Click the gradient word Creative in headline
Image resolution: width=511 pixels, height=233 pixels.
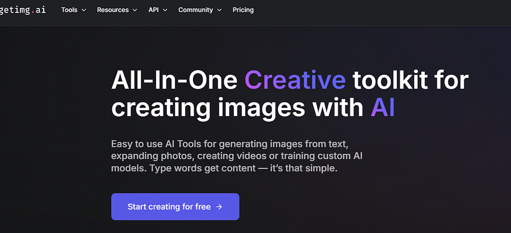(295, 80)
